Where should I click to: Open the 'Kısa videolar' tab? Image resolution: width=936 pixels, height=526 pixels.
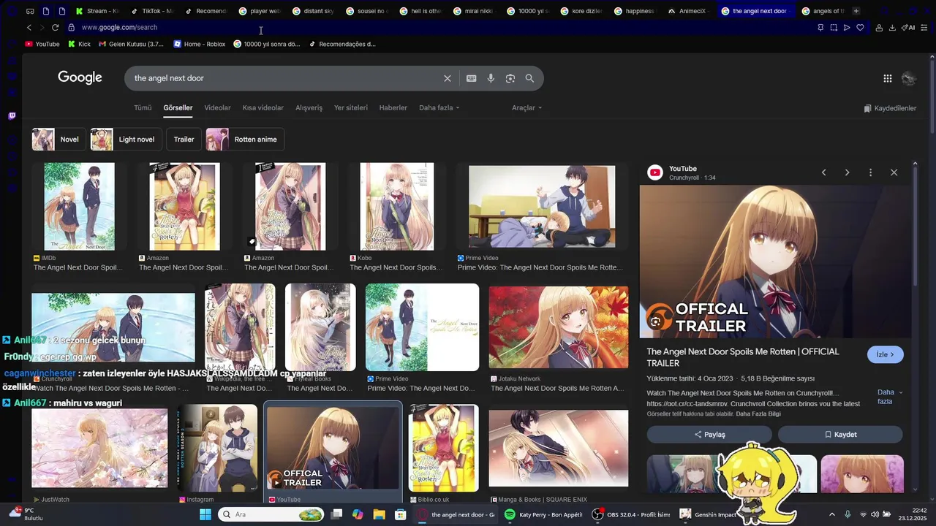263,107
